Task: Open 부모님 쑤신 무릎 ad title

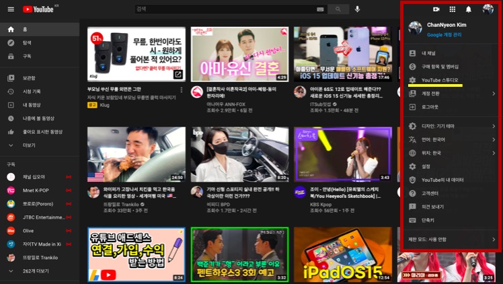Action: coord(114,90)
